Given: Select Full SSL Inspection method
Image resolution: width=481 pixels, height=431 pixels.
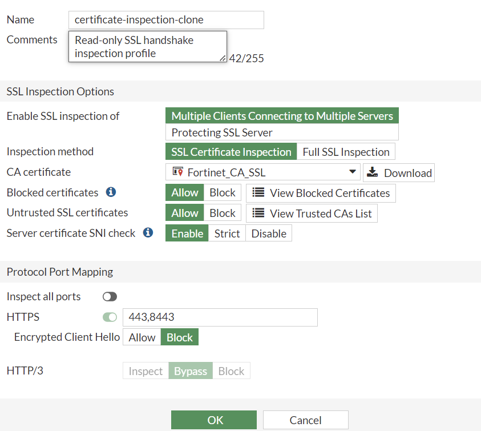Looking at the screenshot, I should [x=346, y=152].
